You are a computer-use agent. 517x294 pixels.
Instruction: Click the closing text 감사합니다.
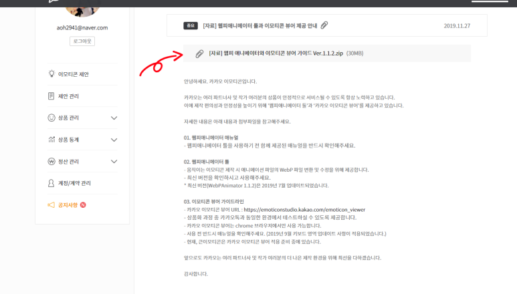point(196,273)
